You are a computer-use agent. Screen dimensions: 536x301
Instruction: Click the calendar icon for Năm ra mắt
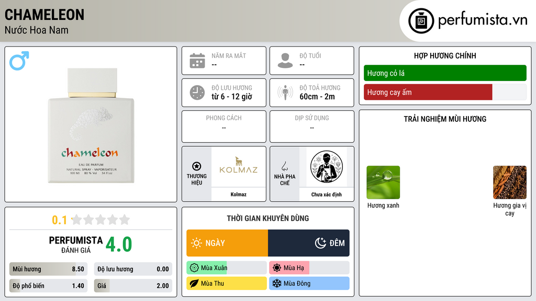[197, 61]
